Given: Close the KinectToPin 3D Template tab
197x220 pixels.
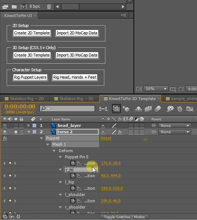Looking at the screenshot, I should pos(159,98).
